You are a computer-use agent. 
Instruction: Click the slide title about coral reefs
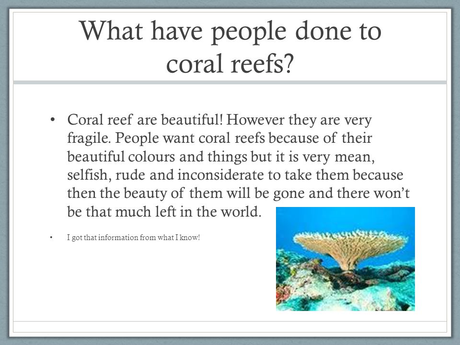click(230, 47)
